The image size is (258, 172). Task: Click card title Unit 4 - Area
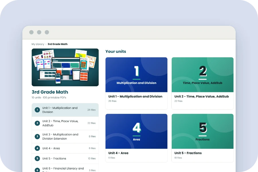(118, 153)
